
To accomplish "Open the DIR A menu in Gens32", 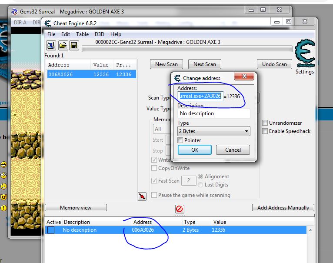I will coord(20,23).
